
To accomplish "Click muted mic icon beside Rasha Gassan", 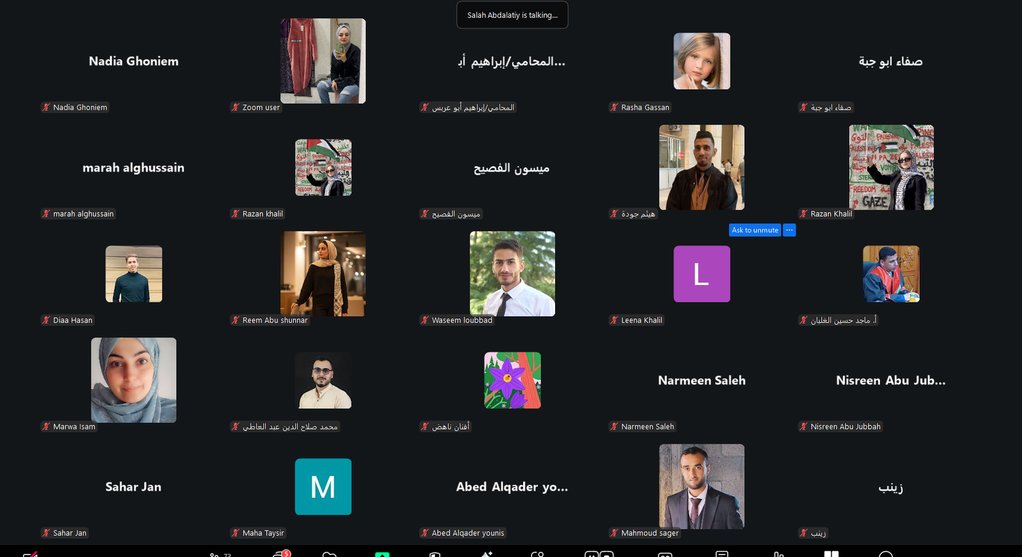I will pyautogui.click(x=614, y=107).
